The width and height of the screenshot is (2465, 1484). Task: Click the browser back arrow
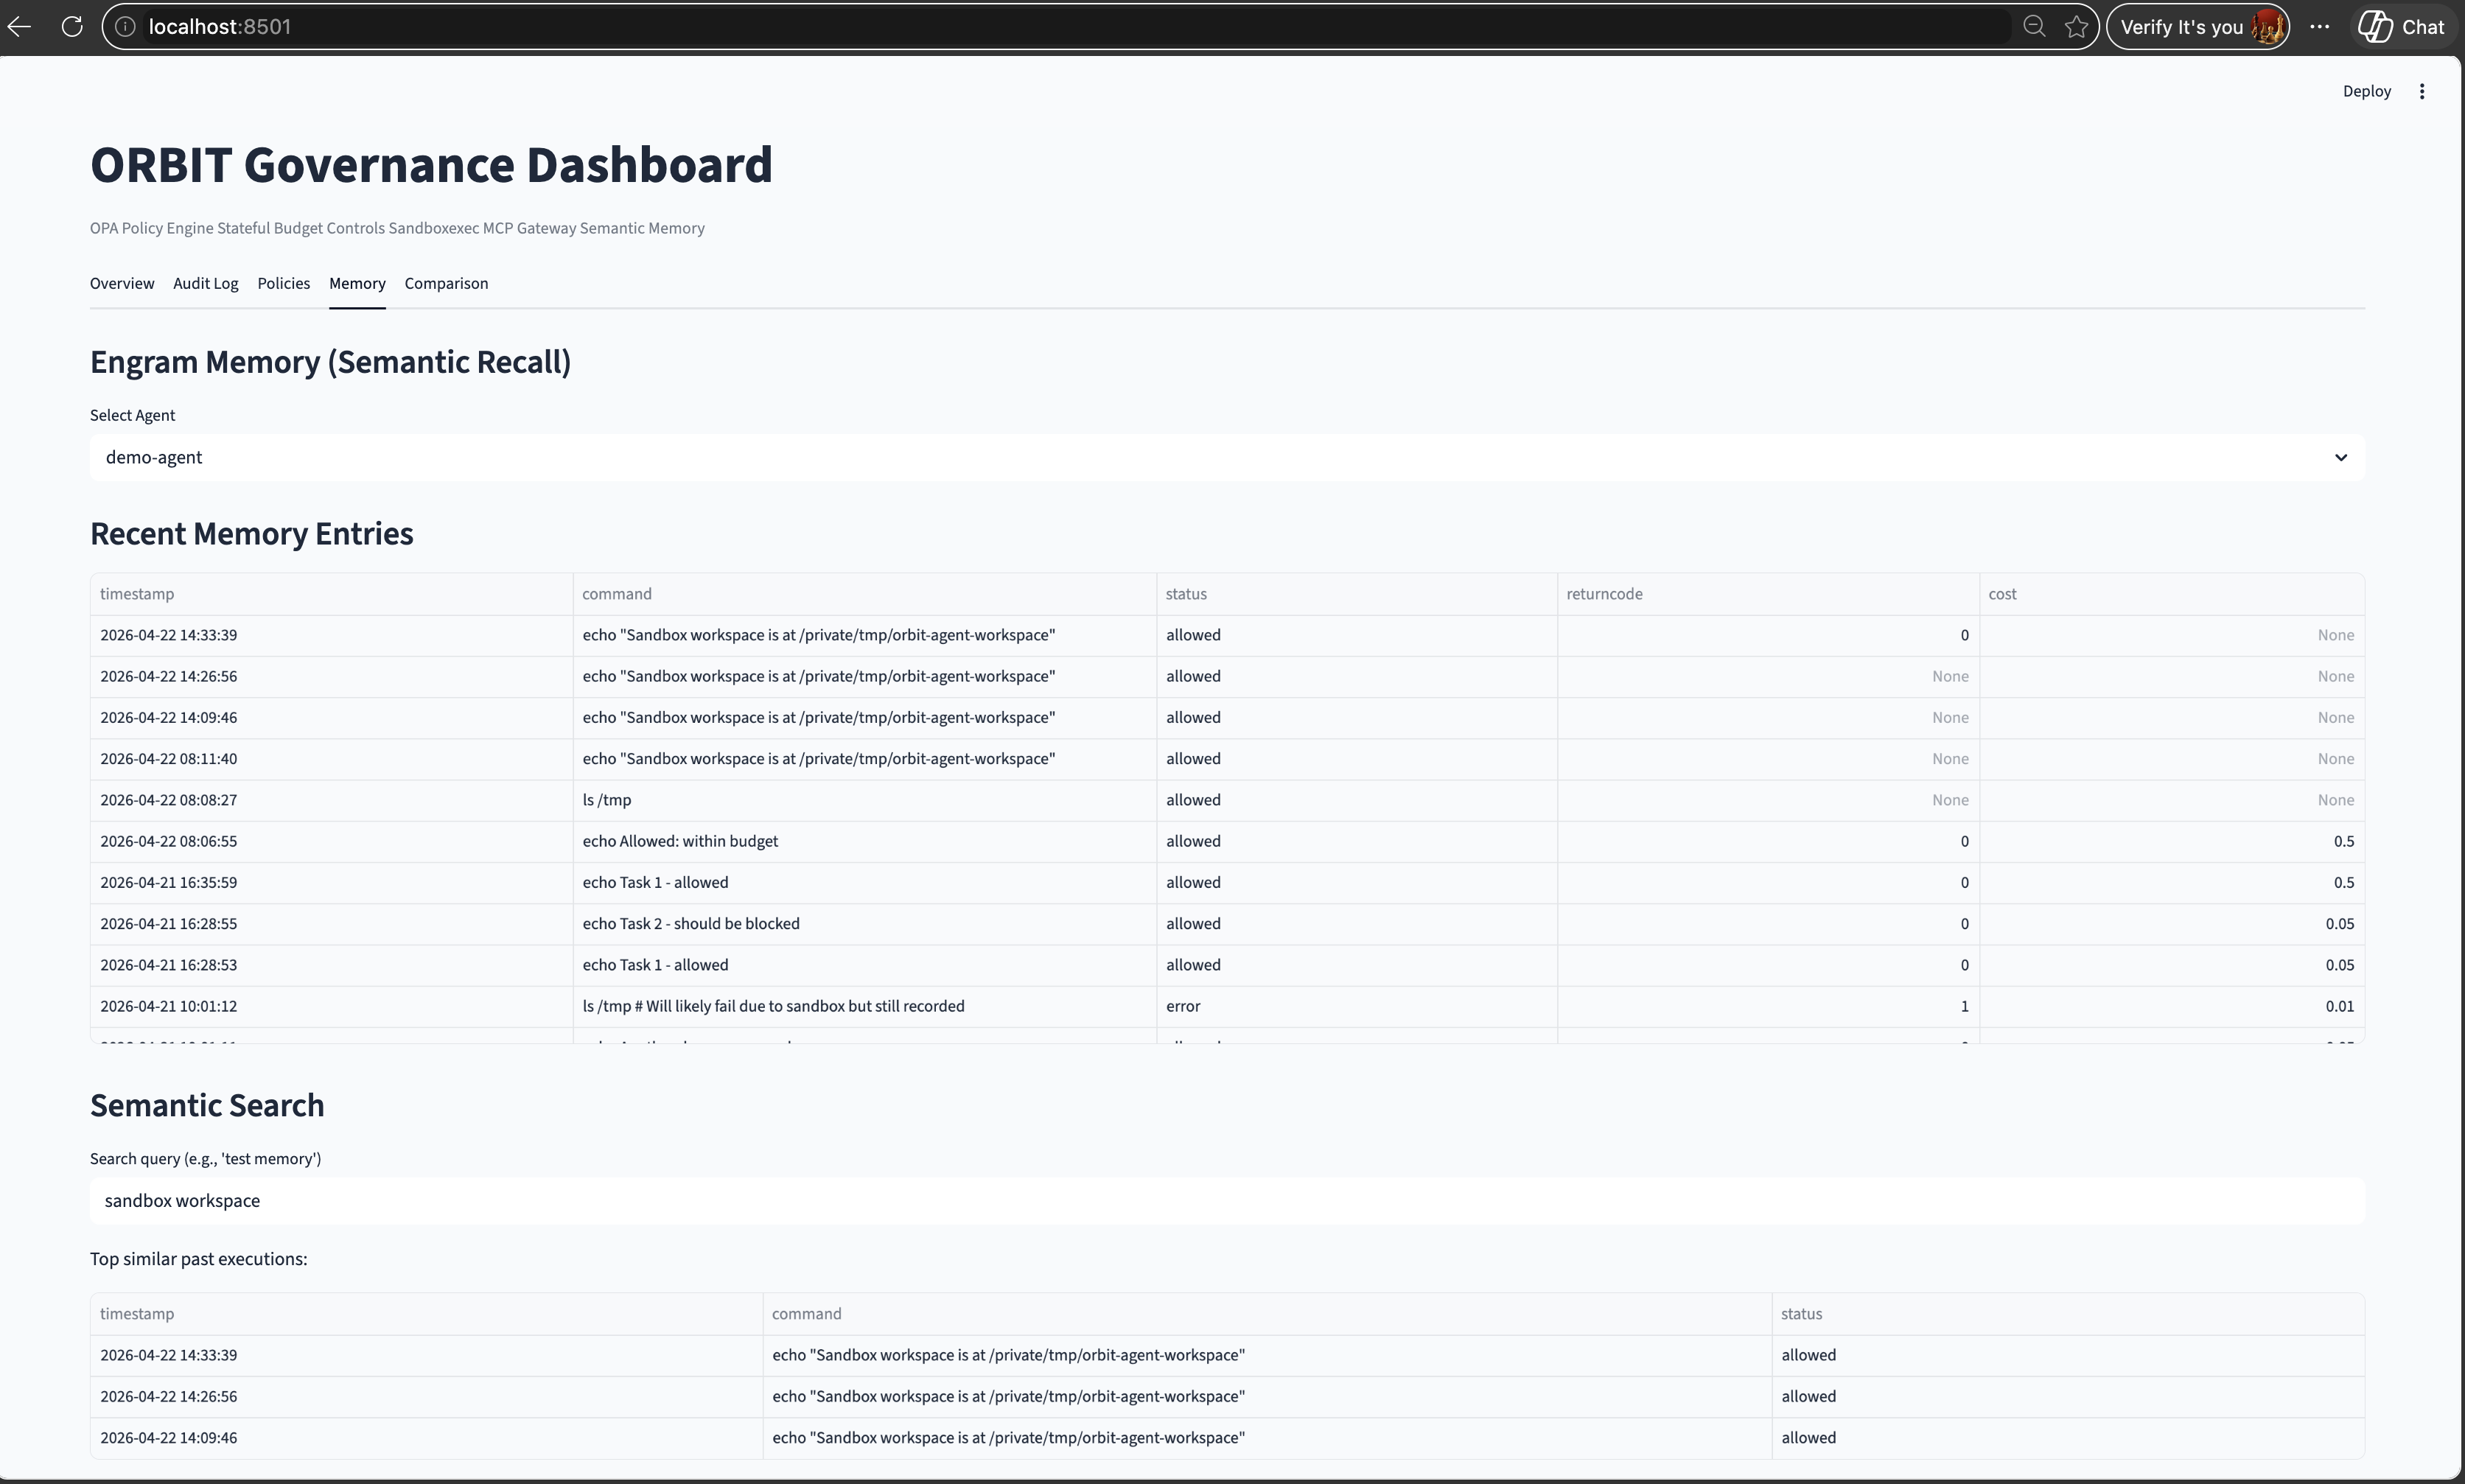coord(20,27)
